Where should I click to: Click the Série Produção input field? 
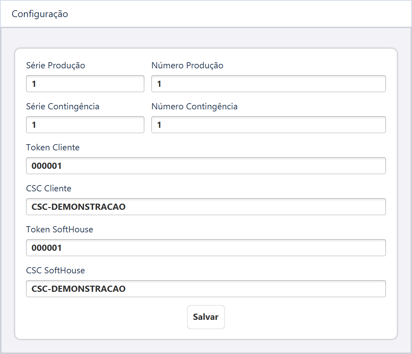(85, 84)
